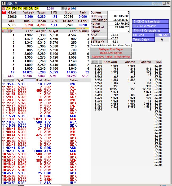Screen dimensions: 172x186
Task: Toggle the A filter above trade list
Action: [x=4, y=80]
